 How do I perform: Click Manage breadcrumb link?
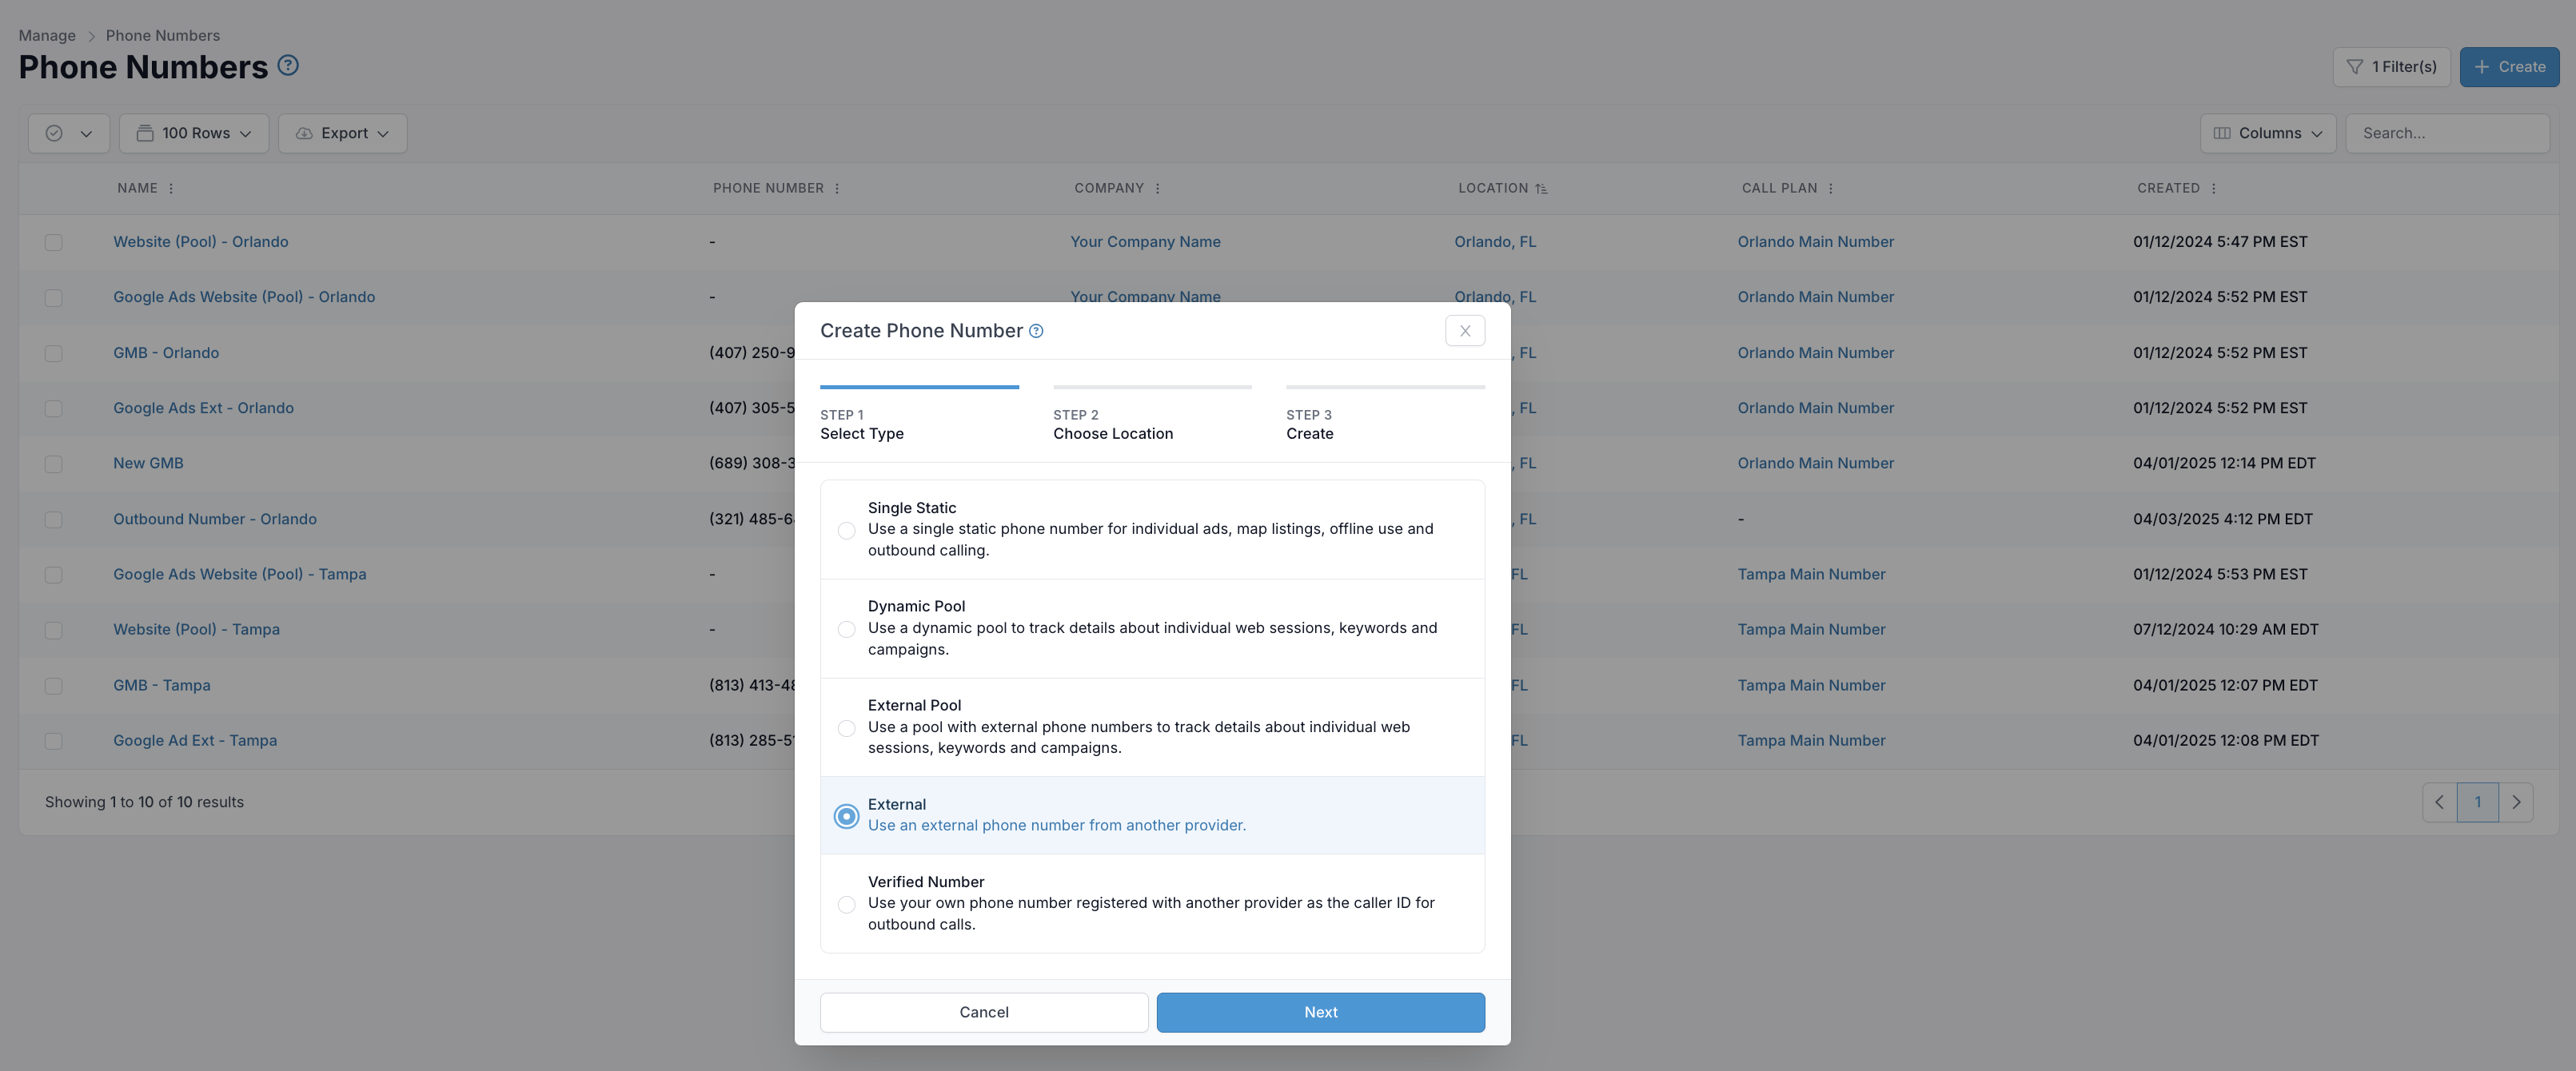coord(47,35)
